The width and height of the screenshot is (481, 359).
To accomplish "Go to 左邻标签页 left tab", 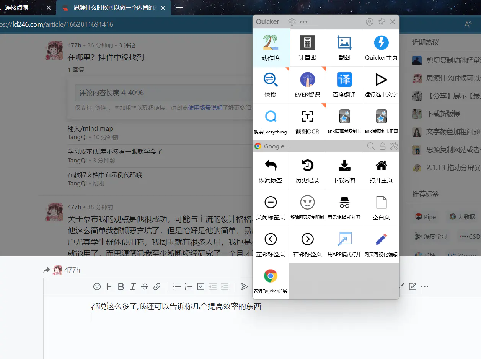I will [271, 244].
